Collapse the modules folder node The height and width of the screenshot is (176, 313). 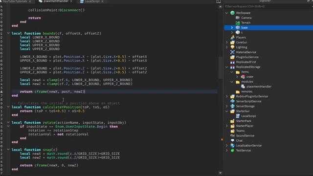coord(232,82)
